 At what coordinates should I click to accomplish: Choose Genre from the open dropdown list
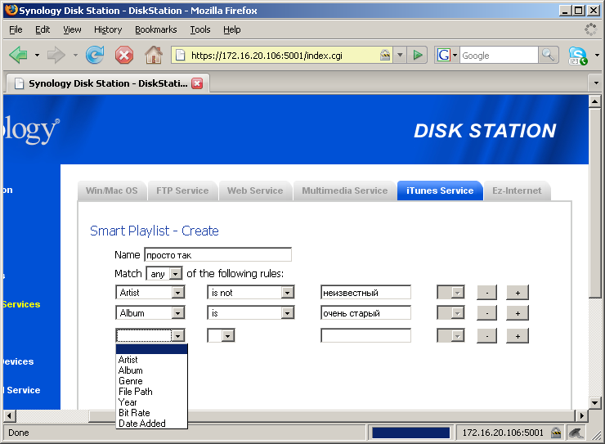151,381
